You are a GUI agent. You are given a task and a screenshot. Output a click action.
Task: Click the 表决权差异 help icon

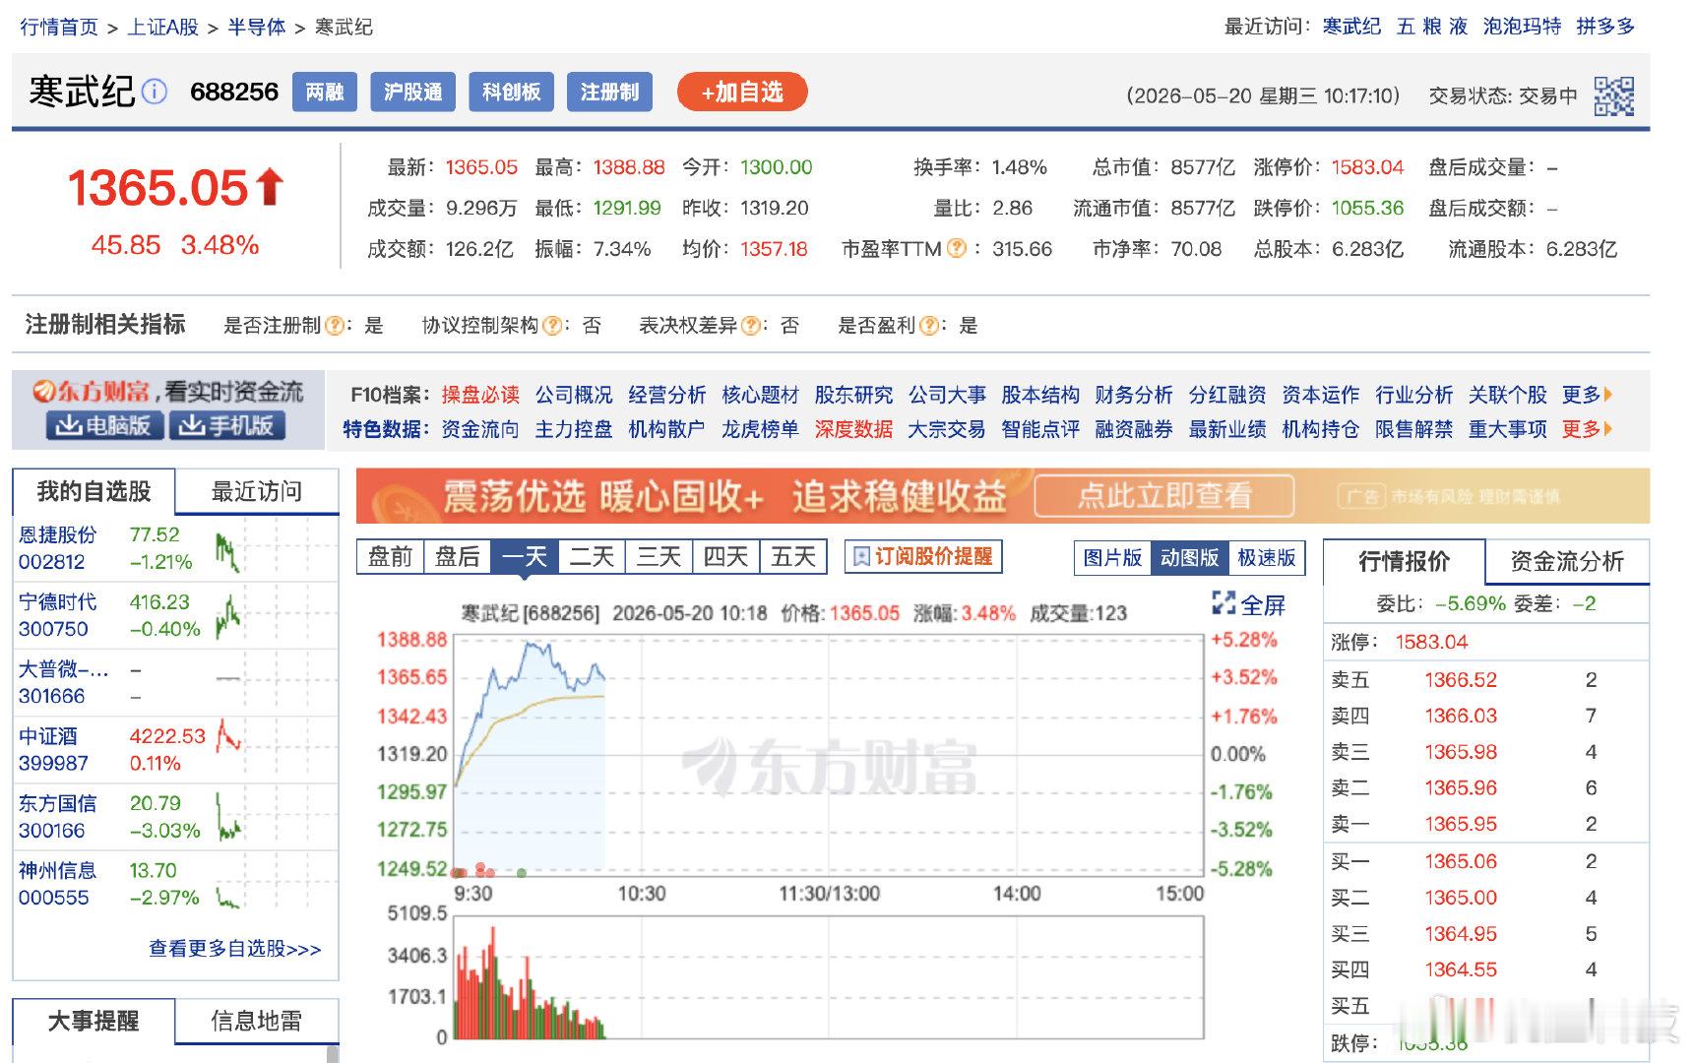(751, 326)
